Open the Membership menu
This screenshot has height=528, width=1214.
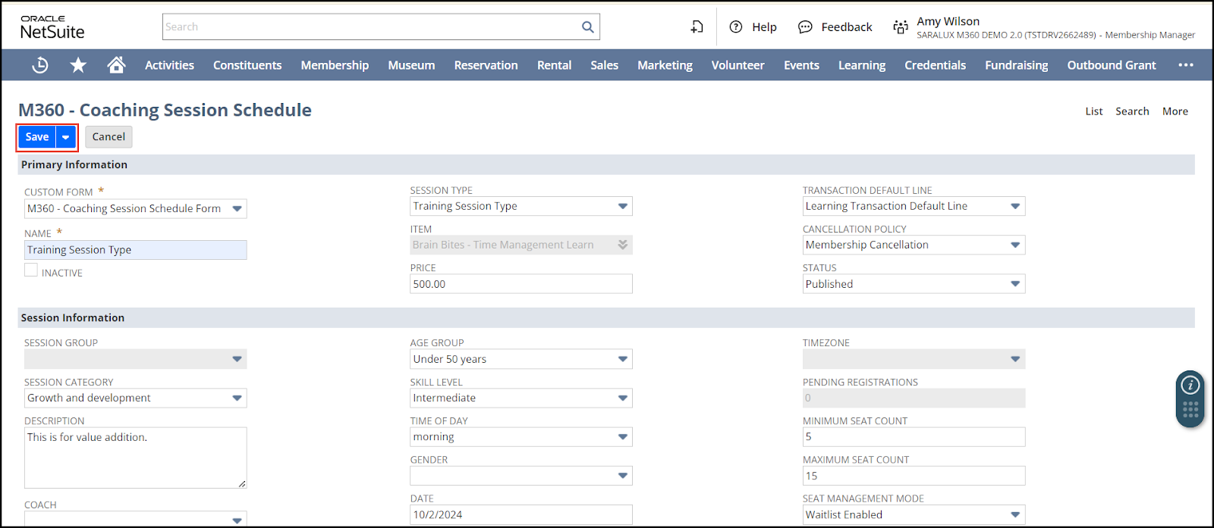[335, 65]
